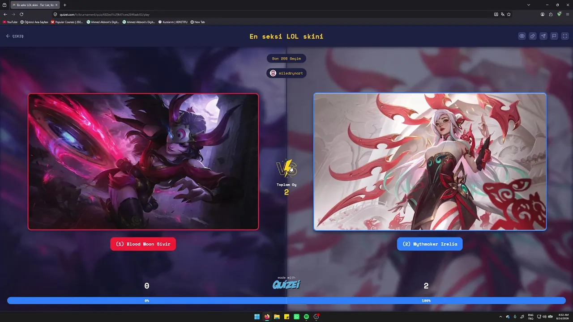Close the En seksi LOL skini tab
The image size is (573, 322).
click(x=56, y=5)
